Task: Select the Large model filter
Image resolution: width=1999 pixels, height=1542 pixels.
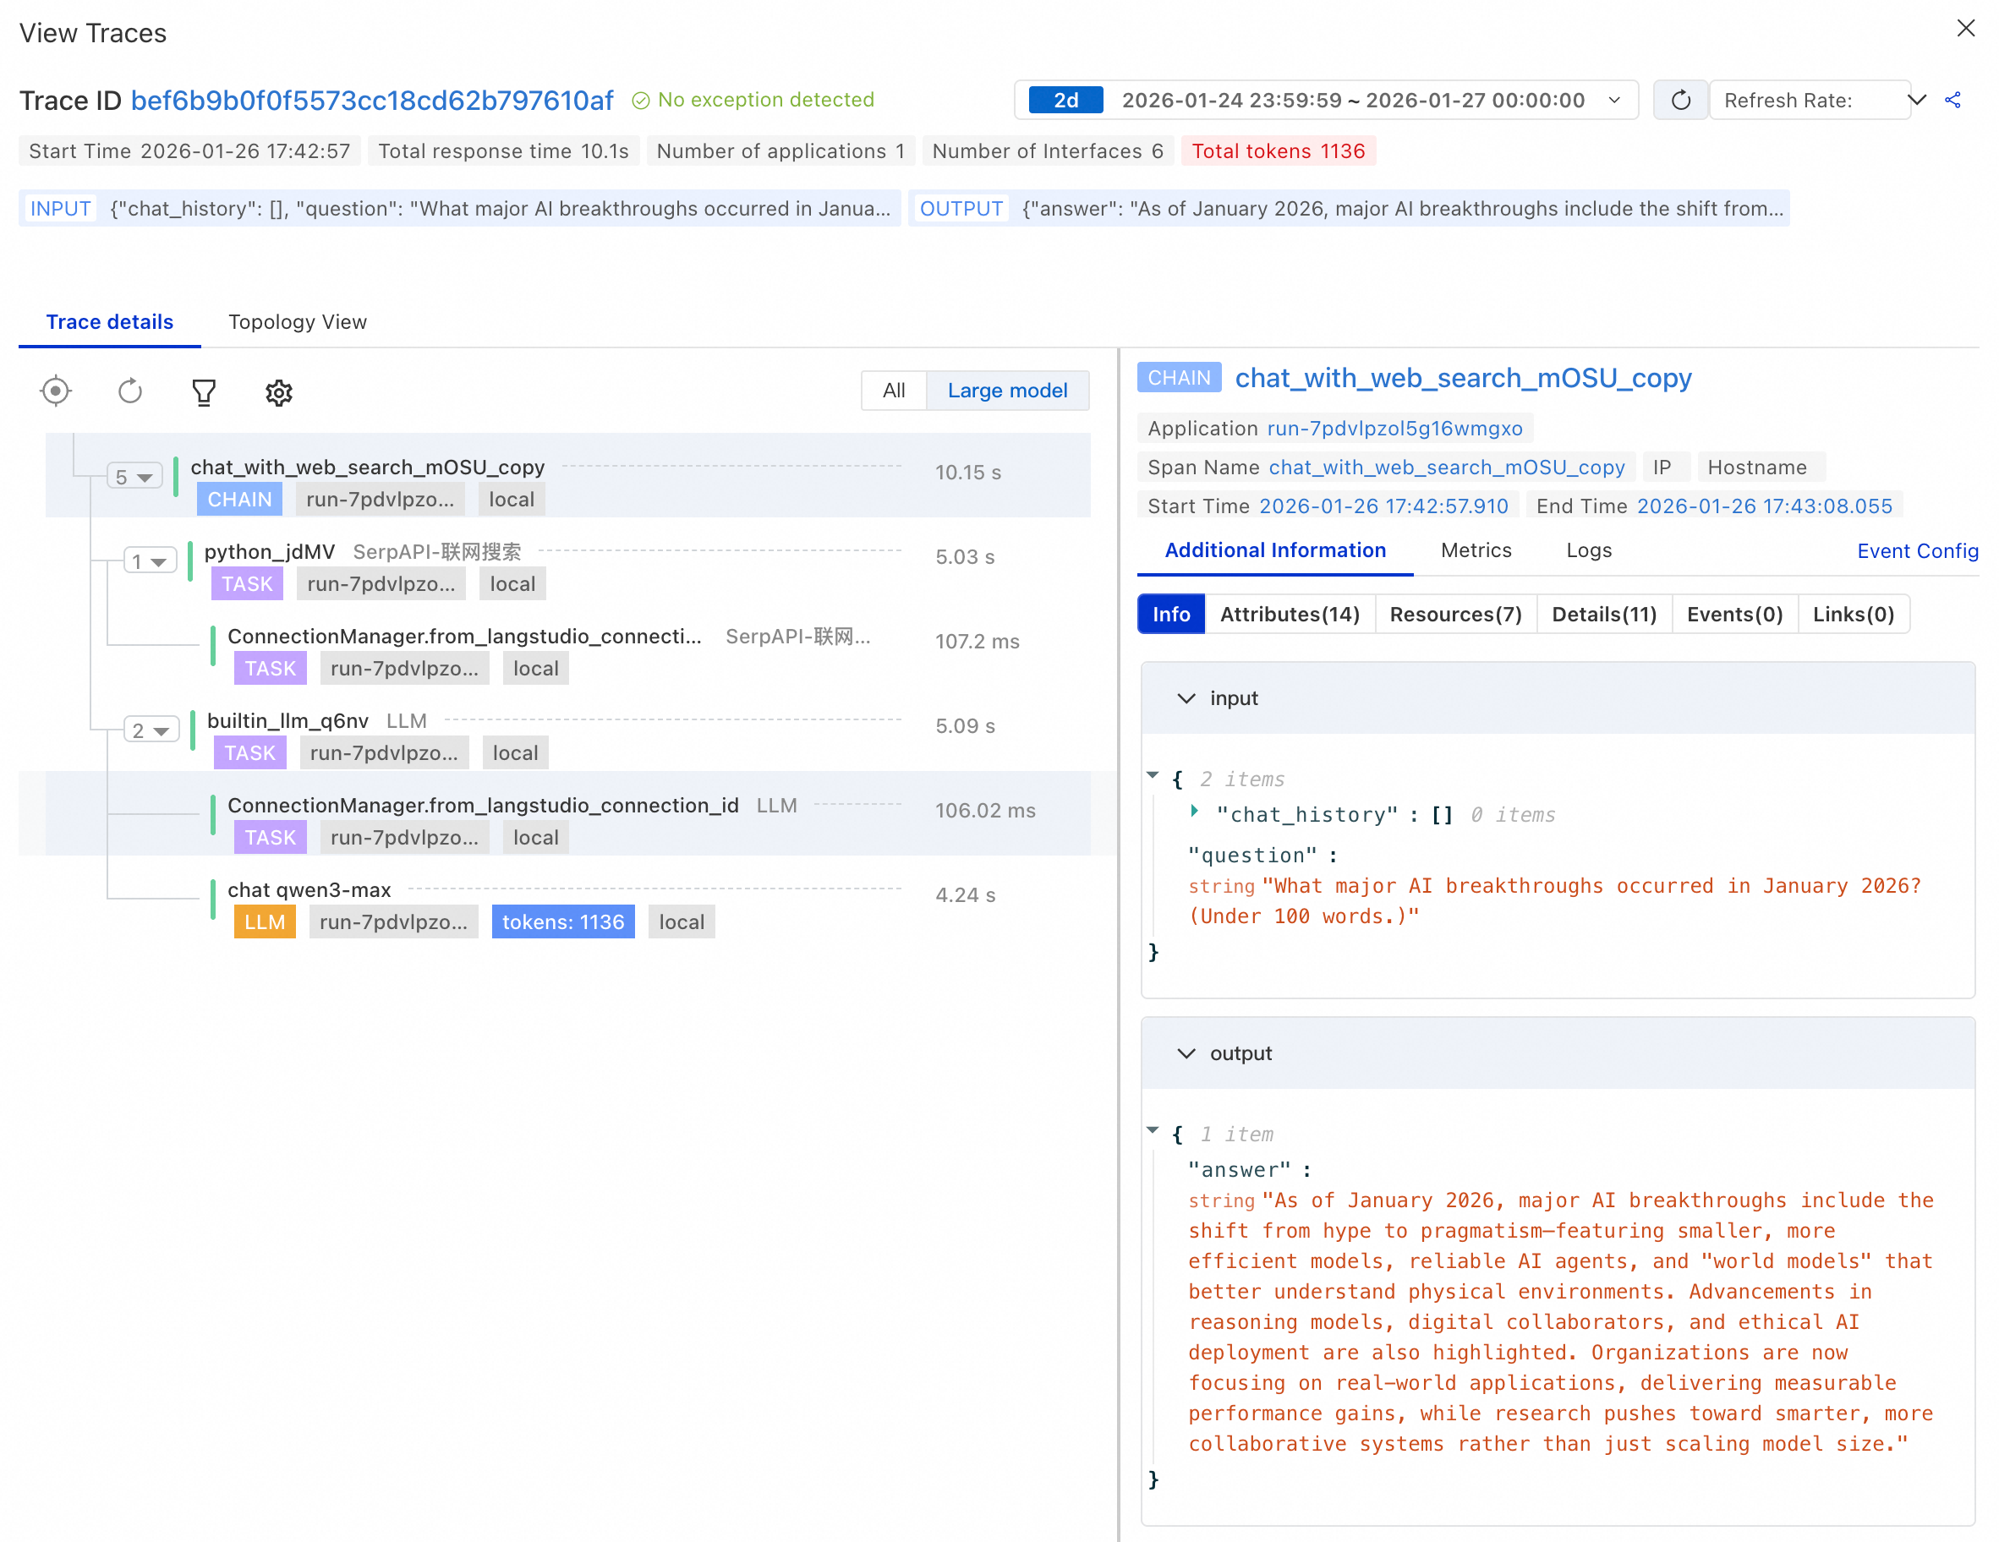Action: tap(1007, 391)
